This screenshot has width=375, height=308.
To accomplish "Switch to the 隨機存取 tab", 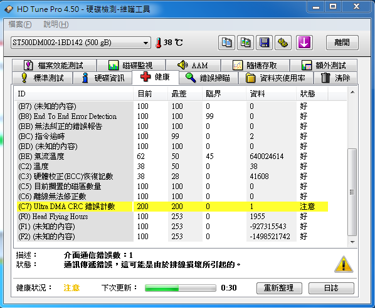I will click(x=255, y=65).
